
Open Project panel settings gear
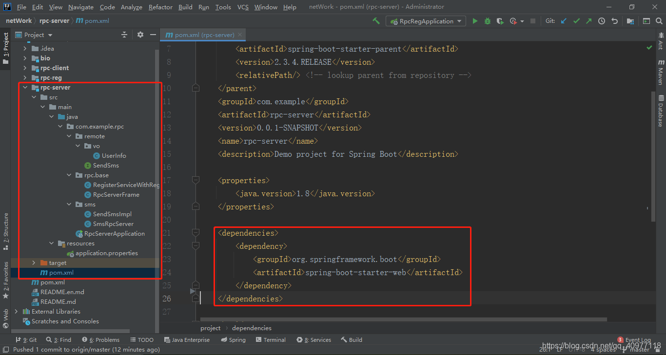(x=140, y=35)
